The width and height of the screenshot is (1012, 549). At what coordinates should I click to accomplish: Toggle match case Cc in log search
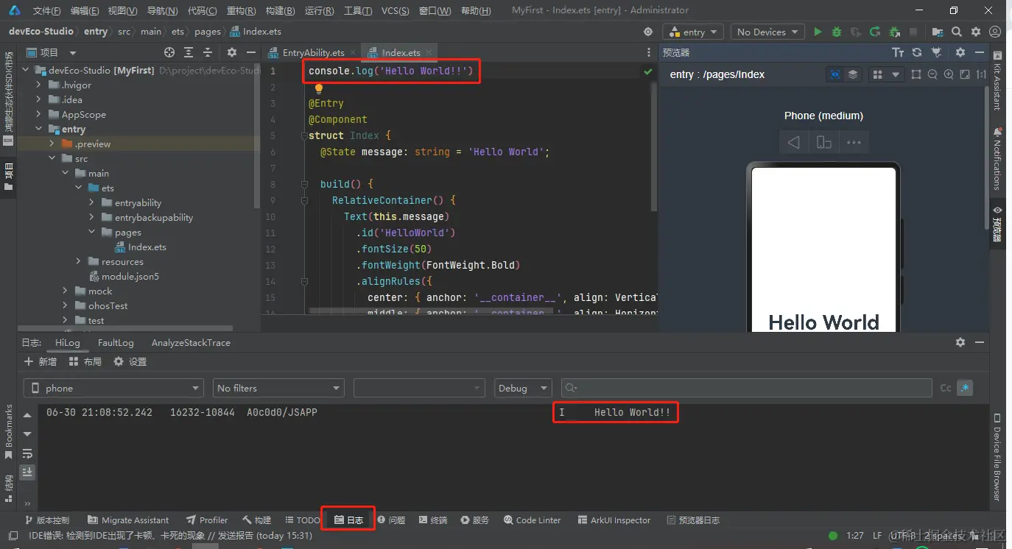[x=946, y=388]
